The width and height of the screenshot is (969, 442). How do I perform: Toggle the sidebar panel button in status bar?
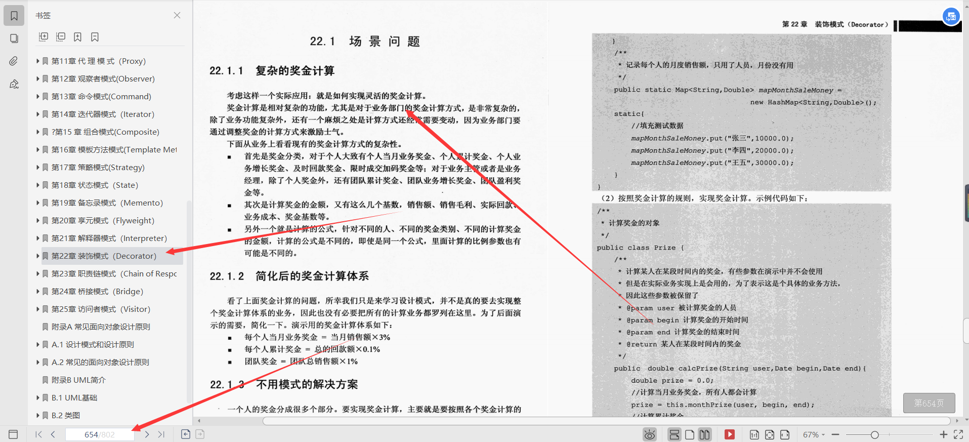pyautogui.click(x=13, y=434)
